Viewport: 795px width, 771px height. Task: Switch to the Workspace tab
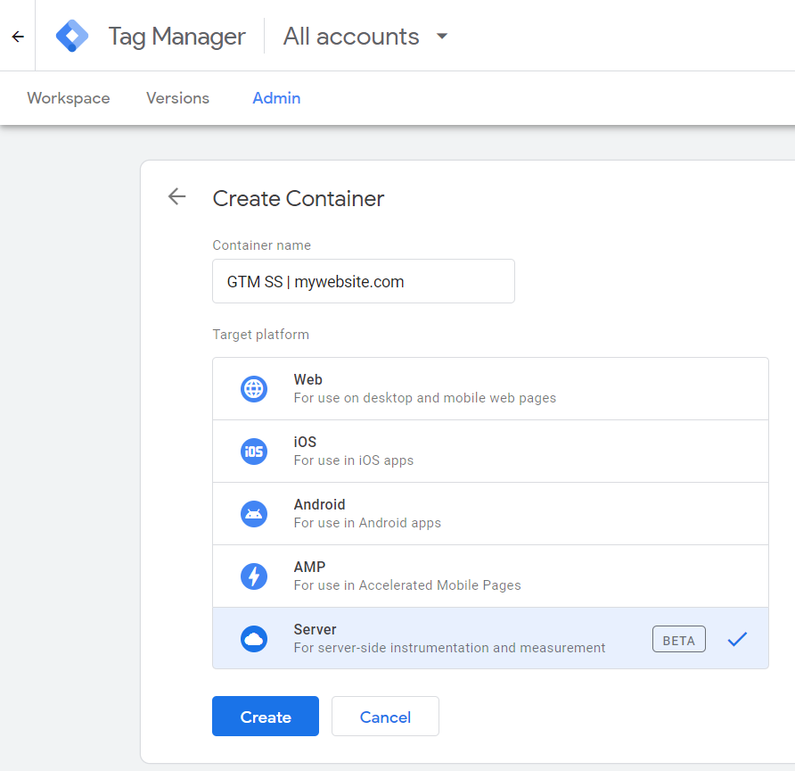pos(69,98)
